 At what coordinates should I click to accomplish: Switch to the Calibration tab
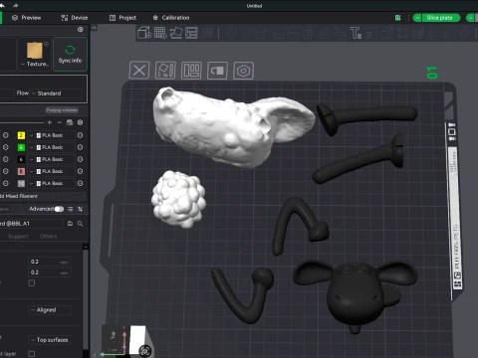coord(171,18)
